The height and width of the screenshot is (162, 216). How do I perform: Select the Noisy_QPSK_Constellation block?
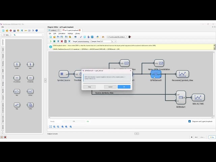[x=159, y=63]
